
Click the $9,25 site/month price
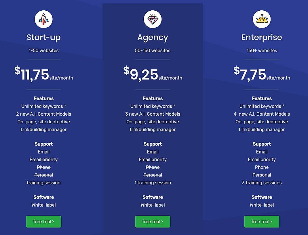153,75
